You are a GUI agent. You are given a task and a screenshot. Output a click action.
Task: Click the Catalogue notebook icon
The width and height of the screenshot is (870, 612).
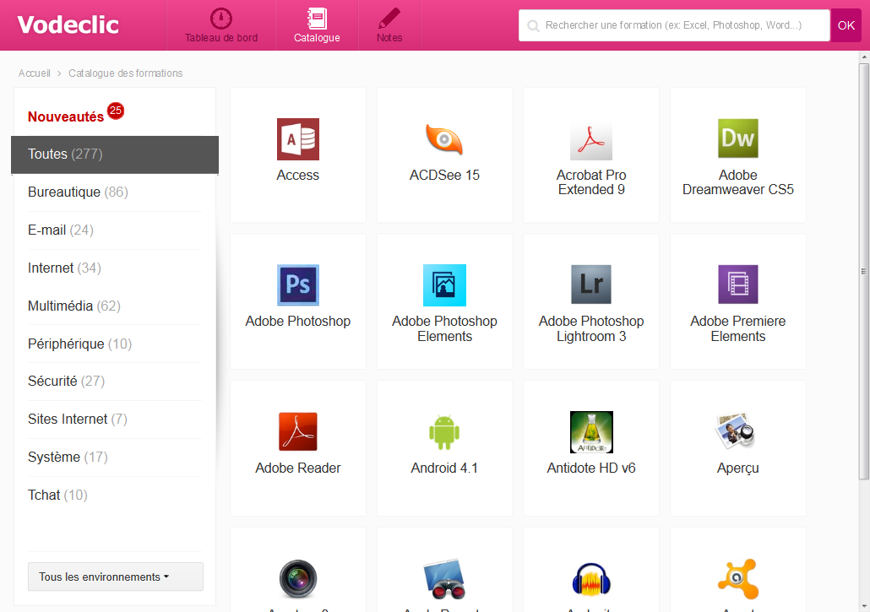coord(317,19)
